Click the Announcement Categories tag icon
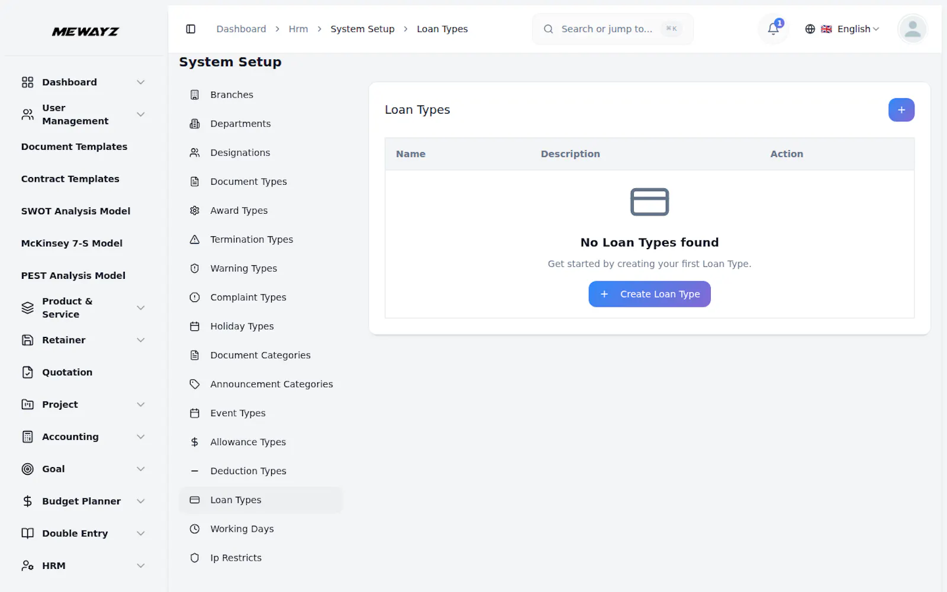Image resolution: width=947 pixels, height=592 pixels. pos(195,385)
